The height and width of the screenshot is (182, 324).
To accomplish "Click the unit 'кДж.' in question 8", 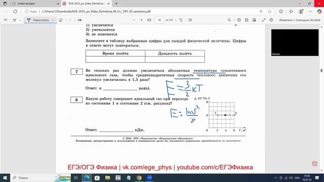I will pyautogui.click(x=140, y=130).
